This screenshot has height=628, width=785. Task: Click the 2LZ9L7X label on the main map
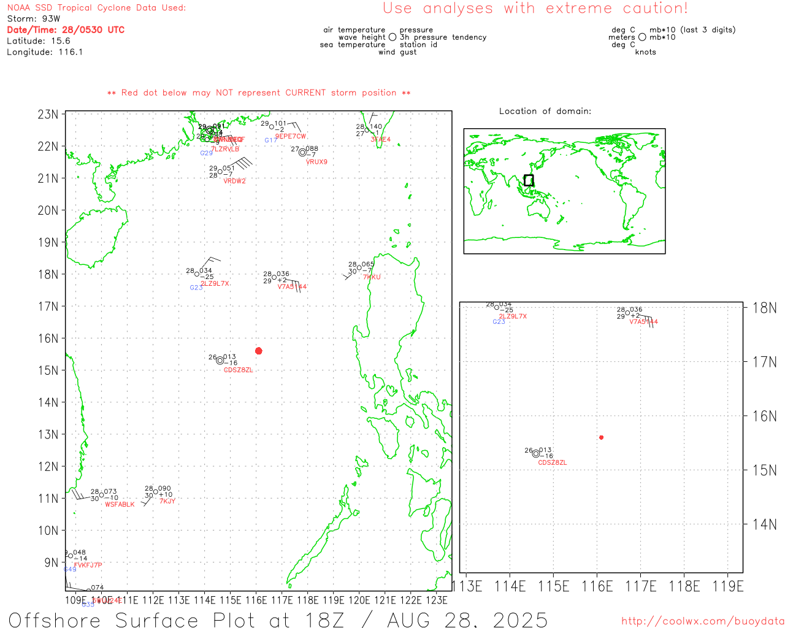(x=215, y=283)
